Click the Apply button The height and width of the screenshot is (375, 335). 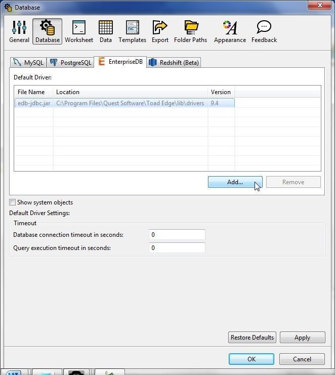302,337
